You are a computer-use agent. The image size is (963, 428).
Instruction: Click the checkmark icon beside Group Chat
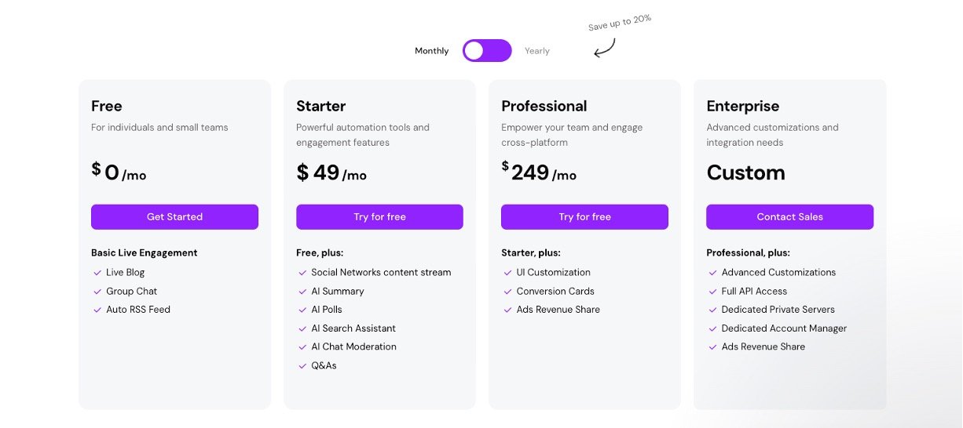pos(97,292)
